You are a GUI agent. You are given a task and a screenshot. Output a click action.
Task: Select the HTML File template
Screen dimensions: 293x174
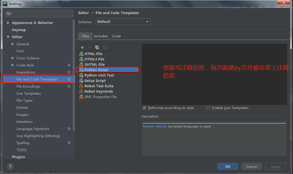point(108,54)
